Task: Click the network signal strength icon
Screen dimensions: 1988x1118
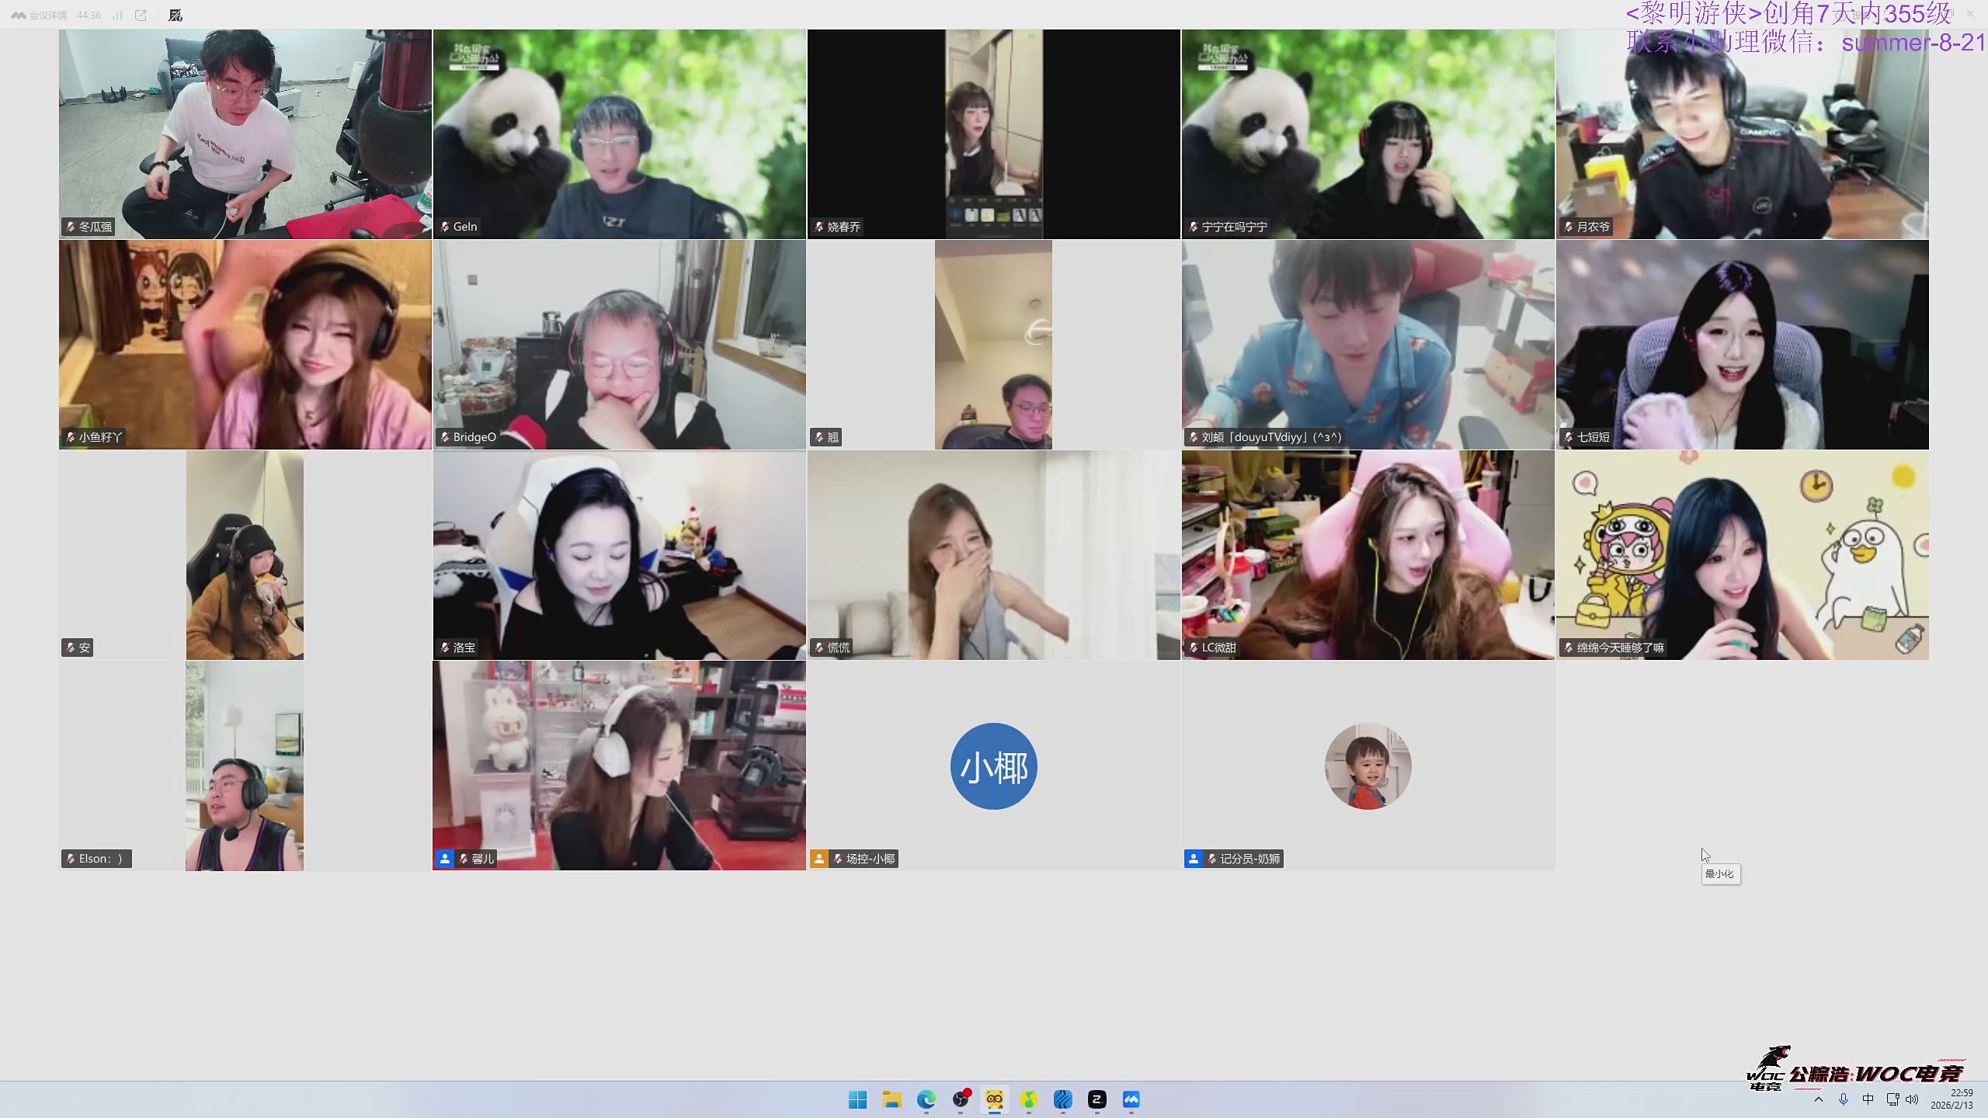Action: tap(117, 15)
